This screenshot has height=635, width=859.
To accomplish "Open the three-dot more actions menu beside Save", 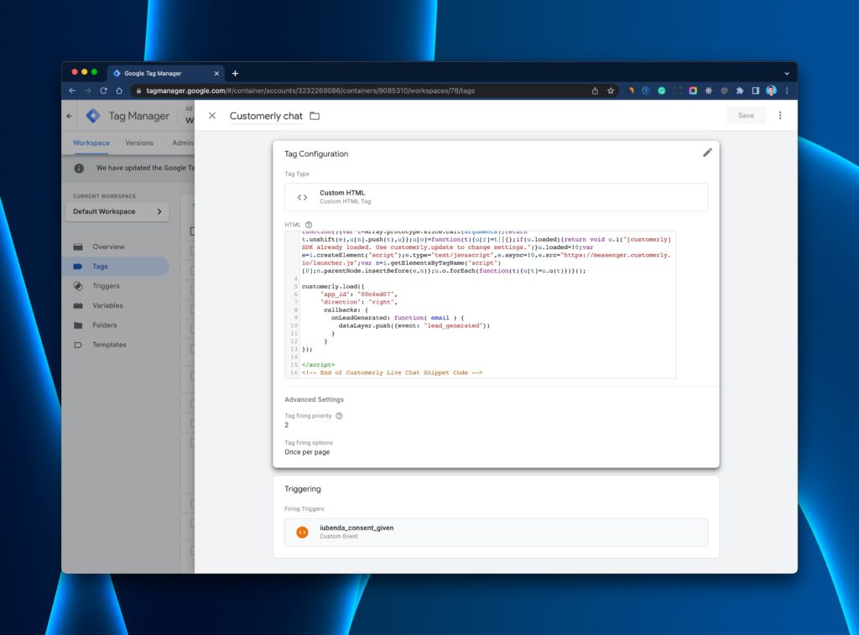I will (780, 116).
